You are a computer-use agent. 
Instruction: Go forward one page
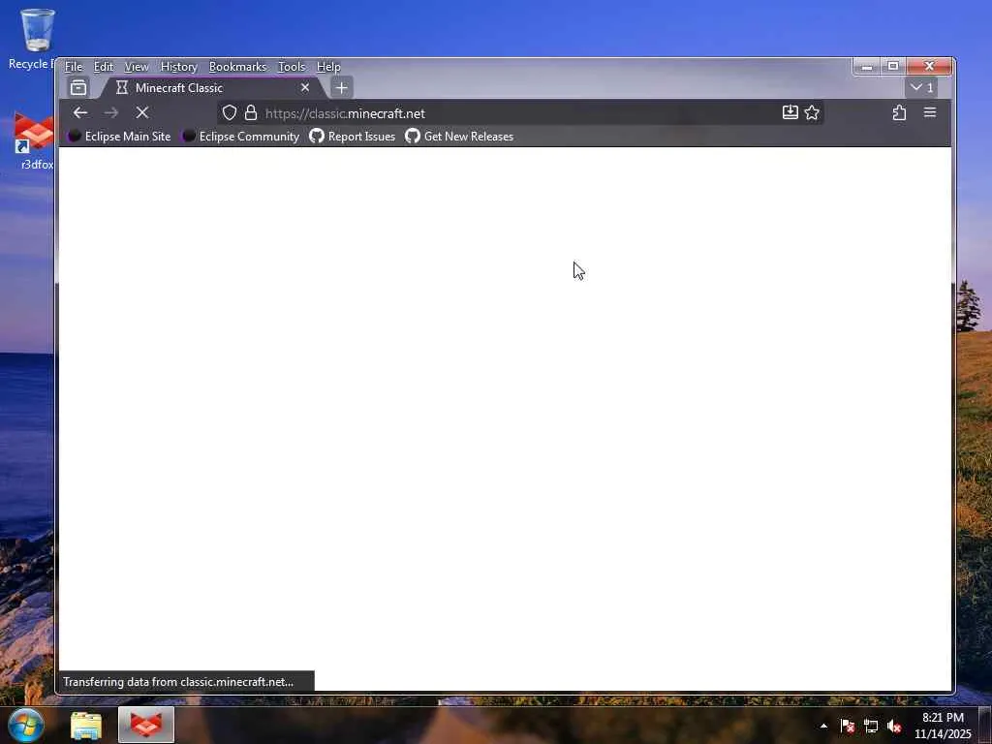(x=111, y=112)
